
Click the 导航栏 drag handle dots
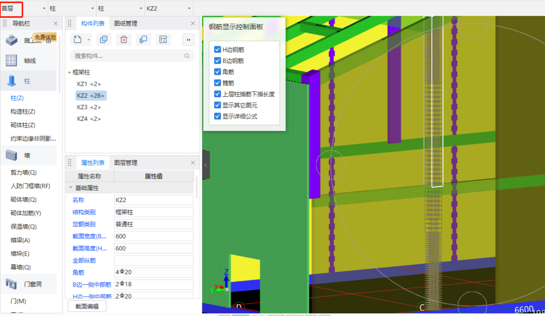point(5,24)
